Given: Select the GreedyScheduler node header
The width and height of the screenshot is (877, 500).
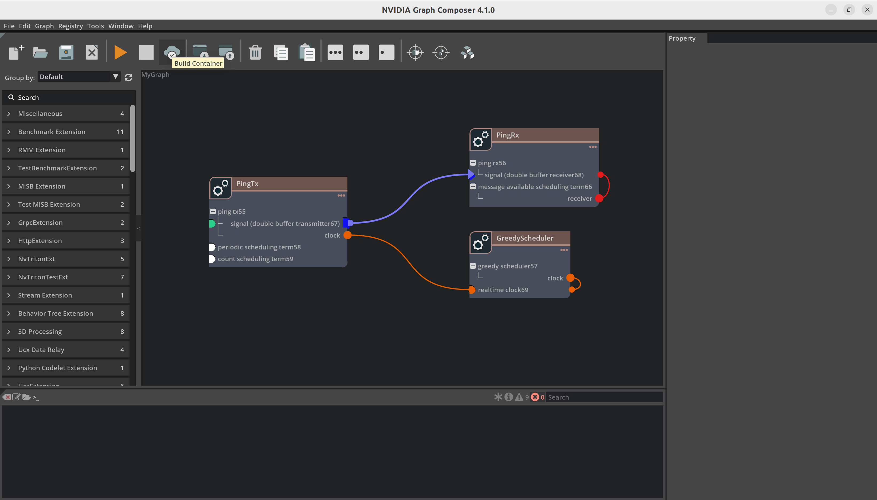Looking at the screenshot, I should coord(531,238).
